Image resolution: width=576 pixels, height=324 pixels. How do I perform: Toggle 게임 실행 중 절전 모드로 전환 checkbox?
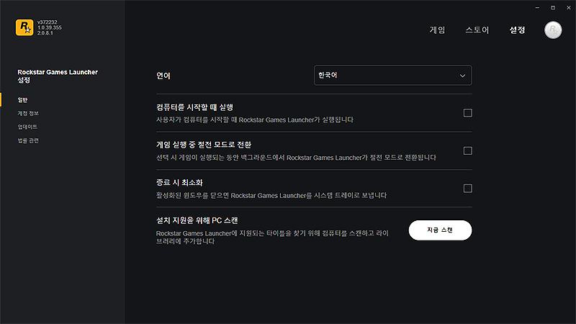coord(467,150)
